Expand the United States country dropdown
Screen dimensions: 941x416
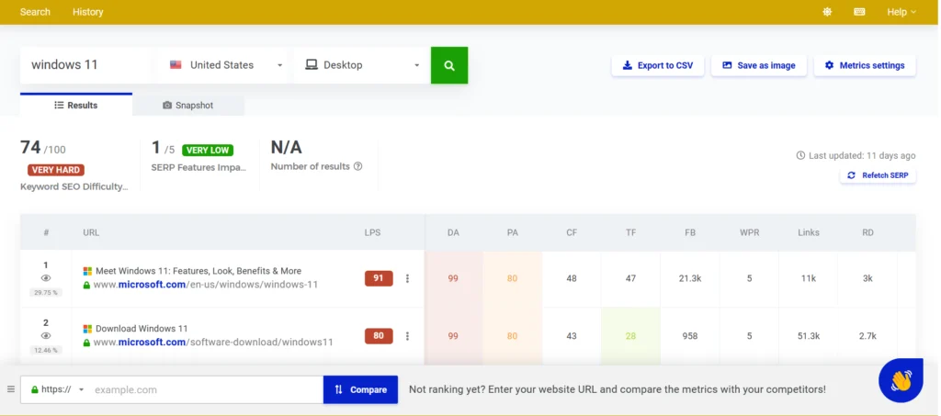[x=225, y=65]
